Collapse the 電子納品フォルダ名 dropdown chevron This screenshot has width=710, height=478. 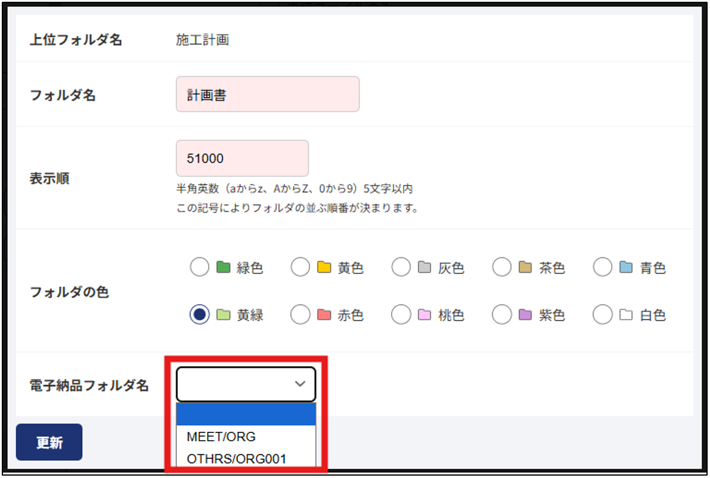tap(300, 385)
